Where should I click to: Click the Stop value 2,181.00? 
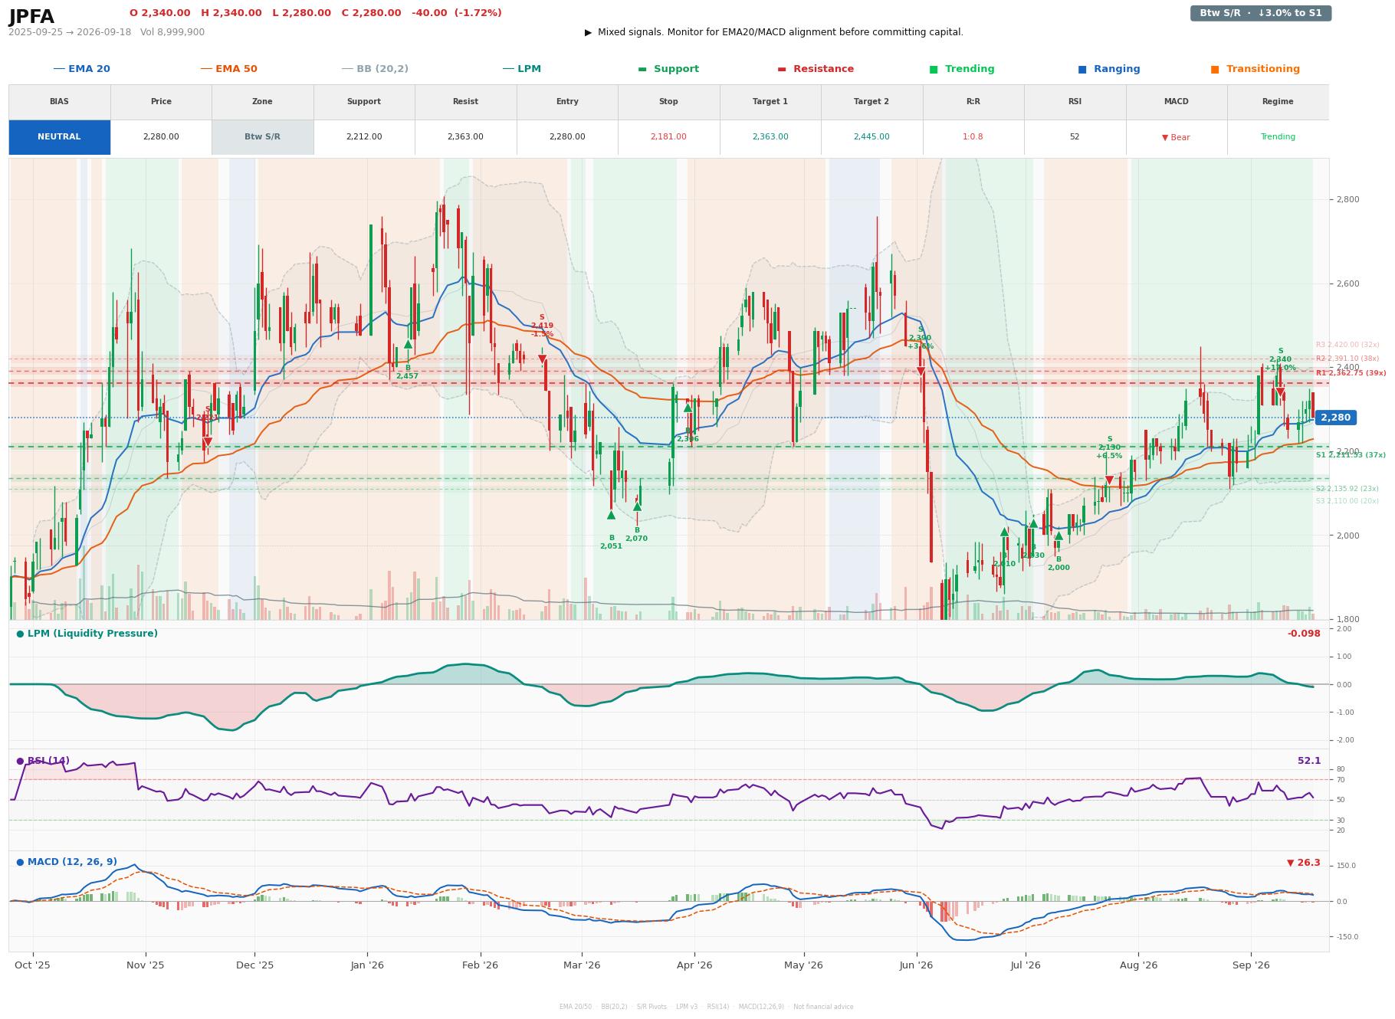668,137
